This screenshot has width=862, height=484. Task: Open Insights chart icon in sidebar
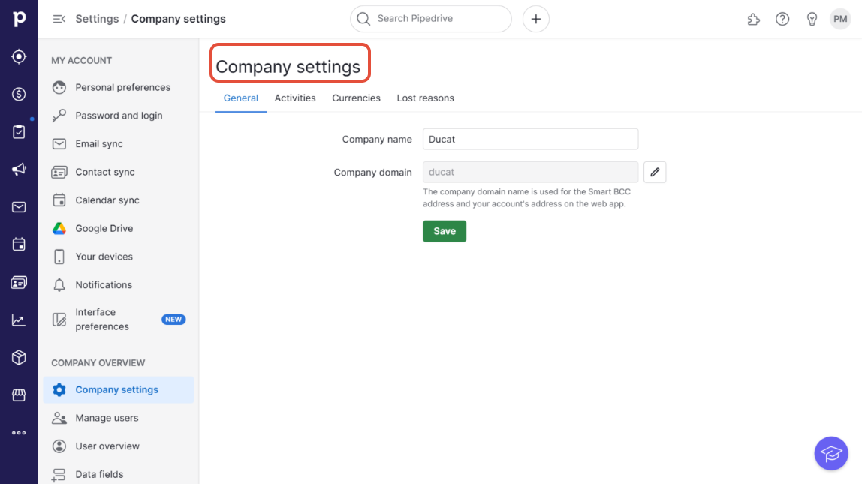pyautogui.click(x=19, y=320)
